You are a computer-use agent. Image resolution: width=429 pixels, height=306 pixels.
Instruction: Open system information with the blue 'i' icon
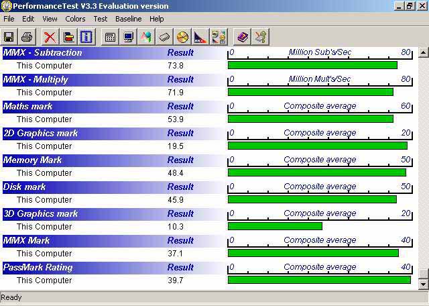[86, 37]
